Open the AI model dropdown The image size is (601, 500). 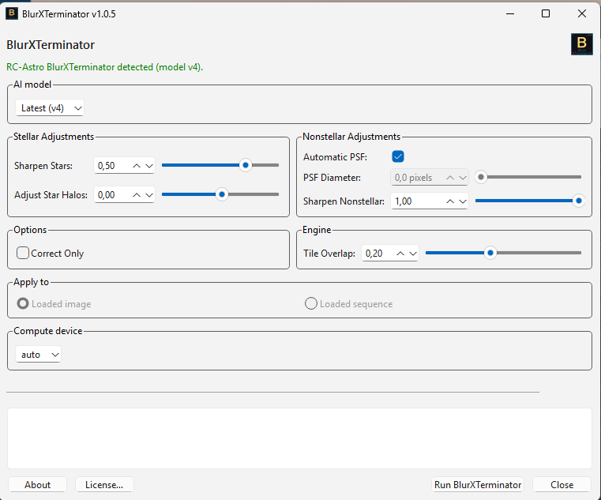(x=50, y=108)
